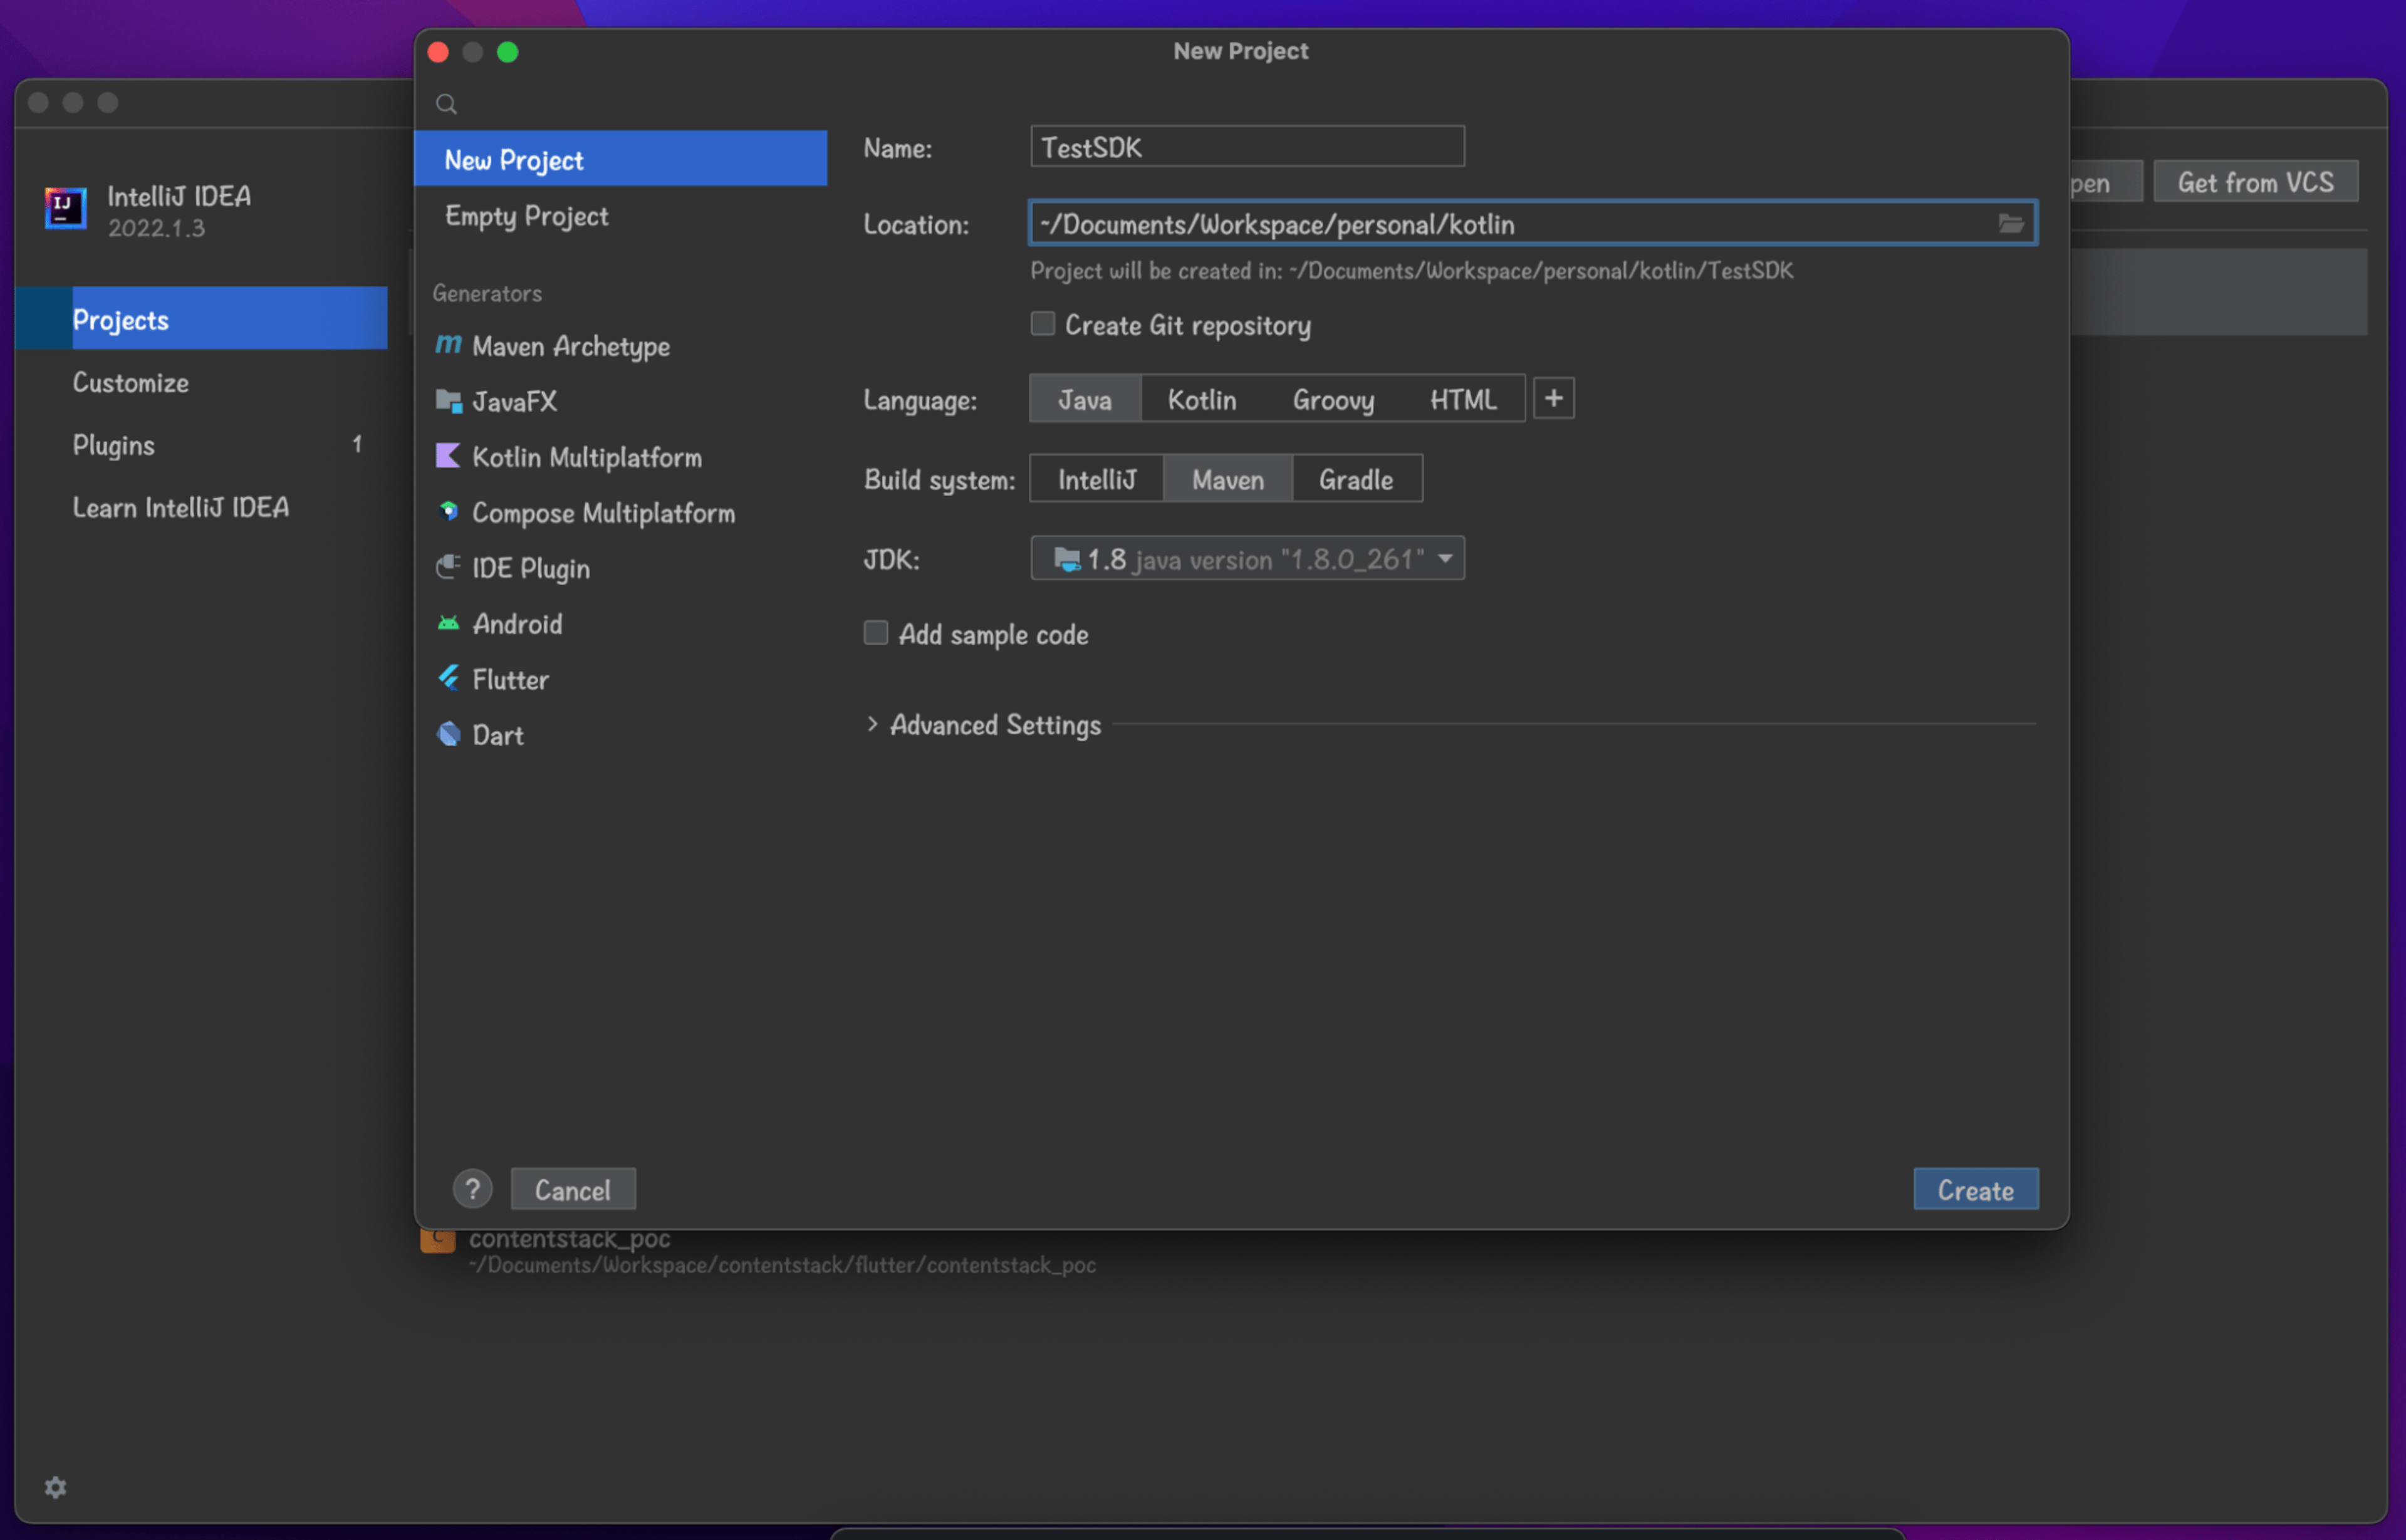The width and height of the screenshot is (2406, 1540).
Task: Choose Maven build system
Action: tap(1228, 479)
